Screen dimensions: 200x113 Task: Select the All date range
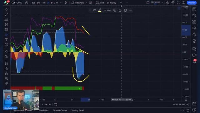pyautogui.click(x=50, y=105)
